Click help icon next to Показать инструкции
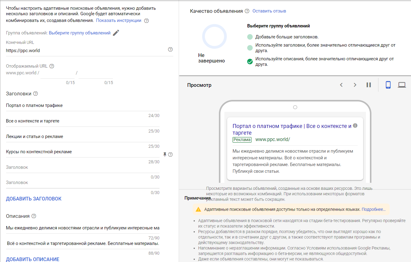 [146, 21]
